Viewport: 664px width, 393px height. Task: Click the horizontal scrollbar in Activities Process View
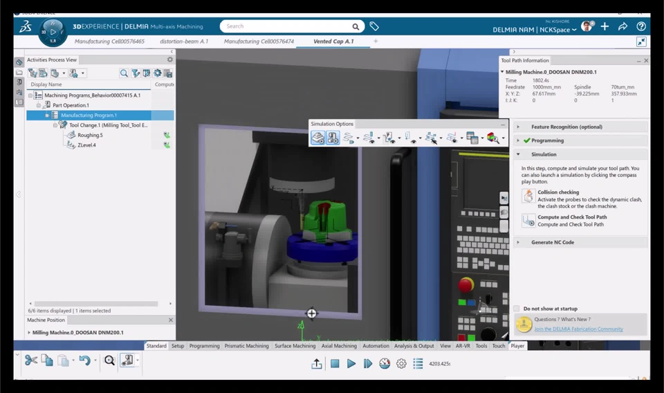[96, 304]
